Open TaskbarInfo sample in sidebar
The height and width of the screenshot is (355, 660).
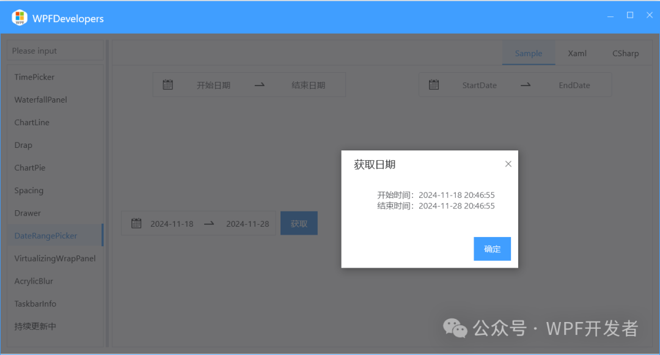click(55, 304)
